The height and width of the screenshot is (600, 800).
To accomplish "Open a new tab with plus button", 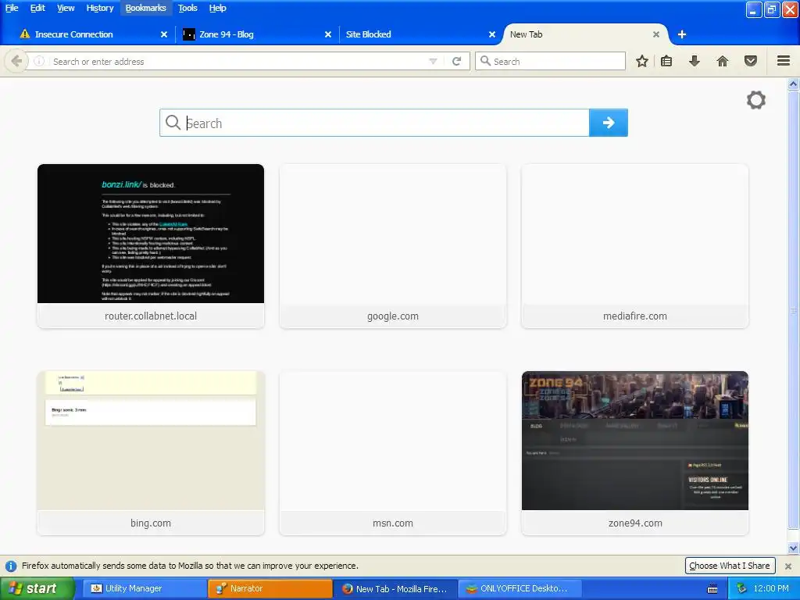I will tap(681, 34).
